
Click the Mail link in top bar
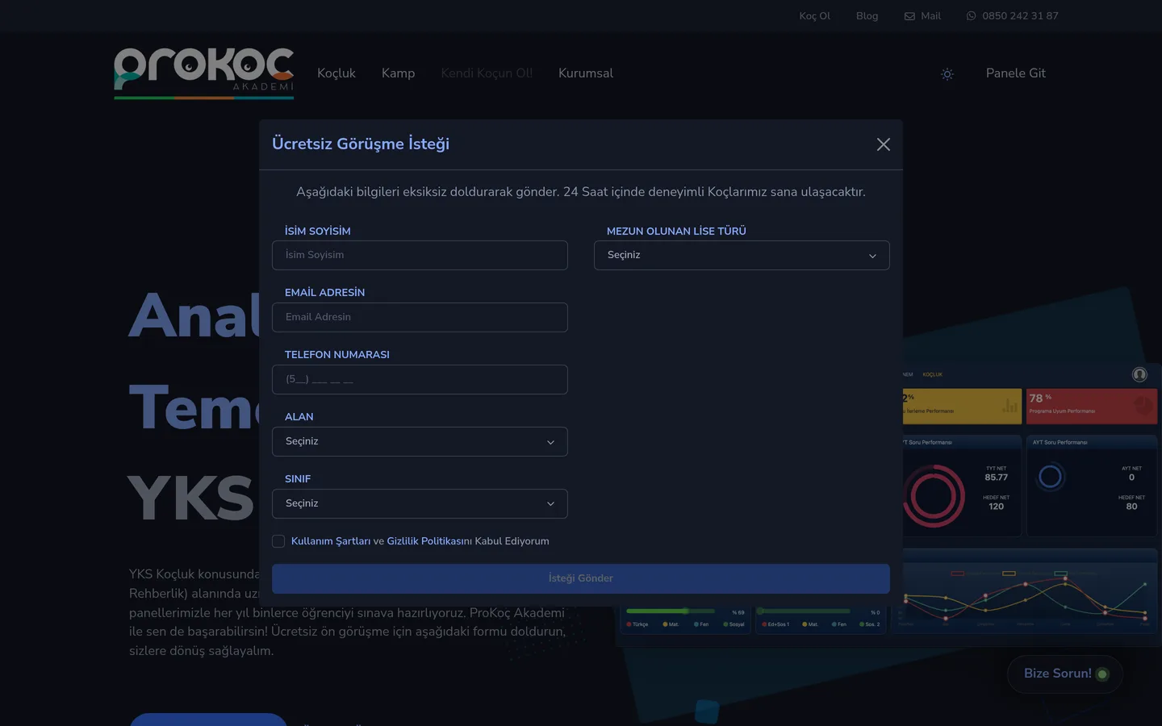pos(930,16)
